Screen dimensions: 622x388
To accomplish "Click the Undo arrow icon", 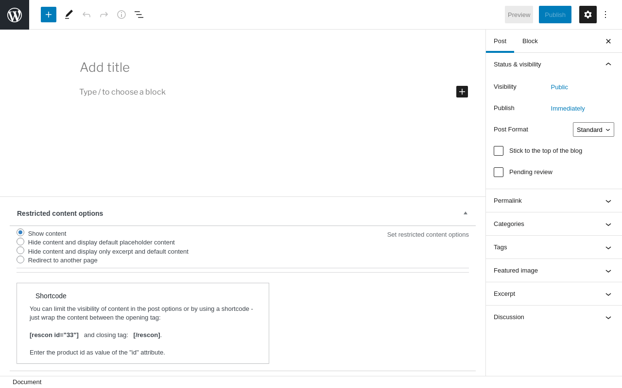I will pyautogui.click(x=86, y=15).
